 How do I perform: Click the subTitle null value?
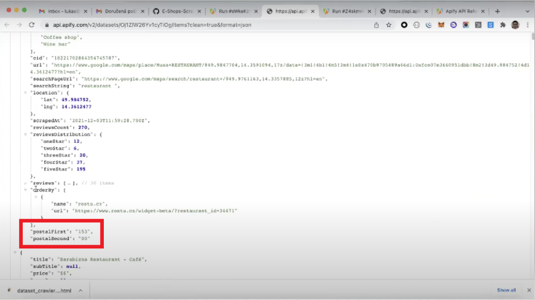click(x=72, y=266)
